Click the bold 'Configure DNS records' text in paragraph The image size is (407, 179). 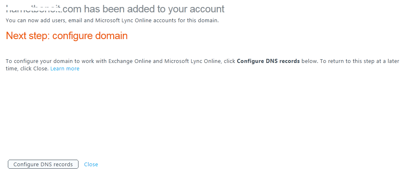tap(268, 61)
